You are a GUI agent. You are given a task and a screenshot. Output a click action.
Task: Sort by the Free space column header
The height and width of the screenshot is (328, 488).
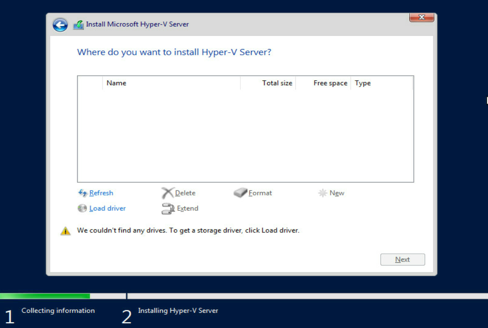(x=323, y=83)
